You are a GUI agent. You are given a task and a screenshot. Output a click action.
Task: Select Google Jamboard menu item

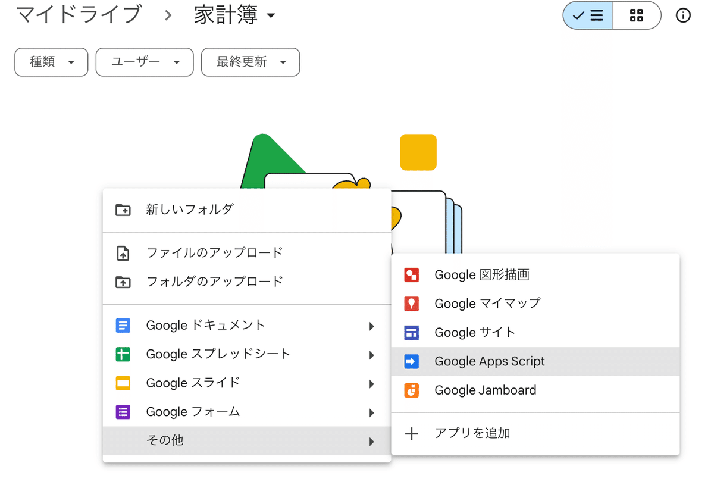(535, 390)
